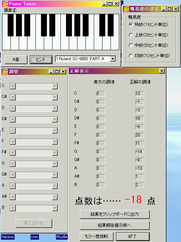Click right arrow of F tuning slider

coord(55,142)
